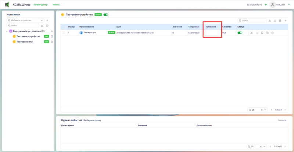
Task: Toggle the Статус switch for Температура
Action: (240, 33)
